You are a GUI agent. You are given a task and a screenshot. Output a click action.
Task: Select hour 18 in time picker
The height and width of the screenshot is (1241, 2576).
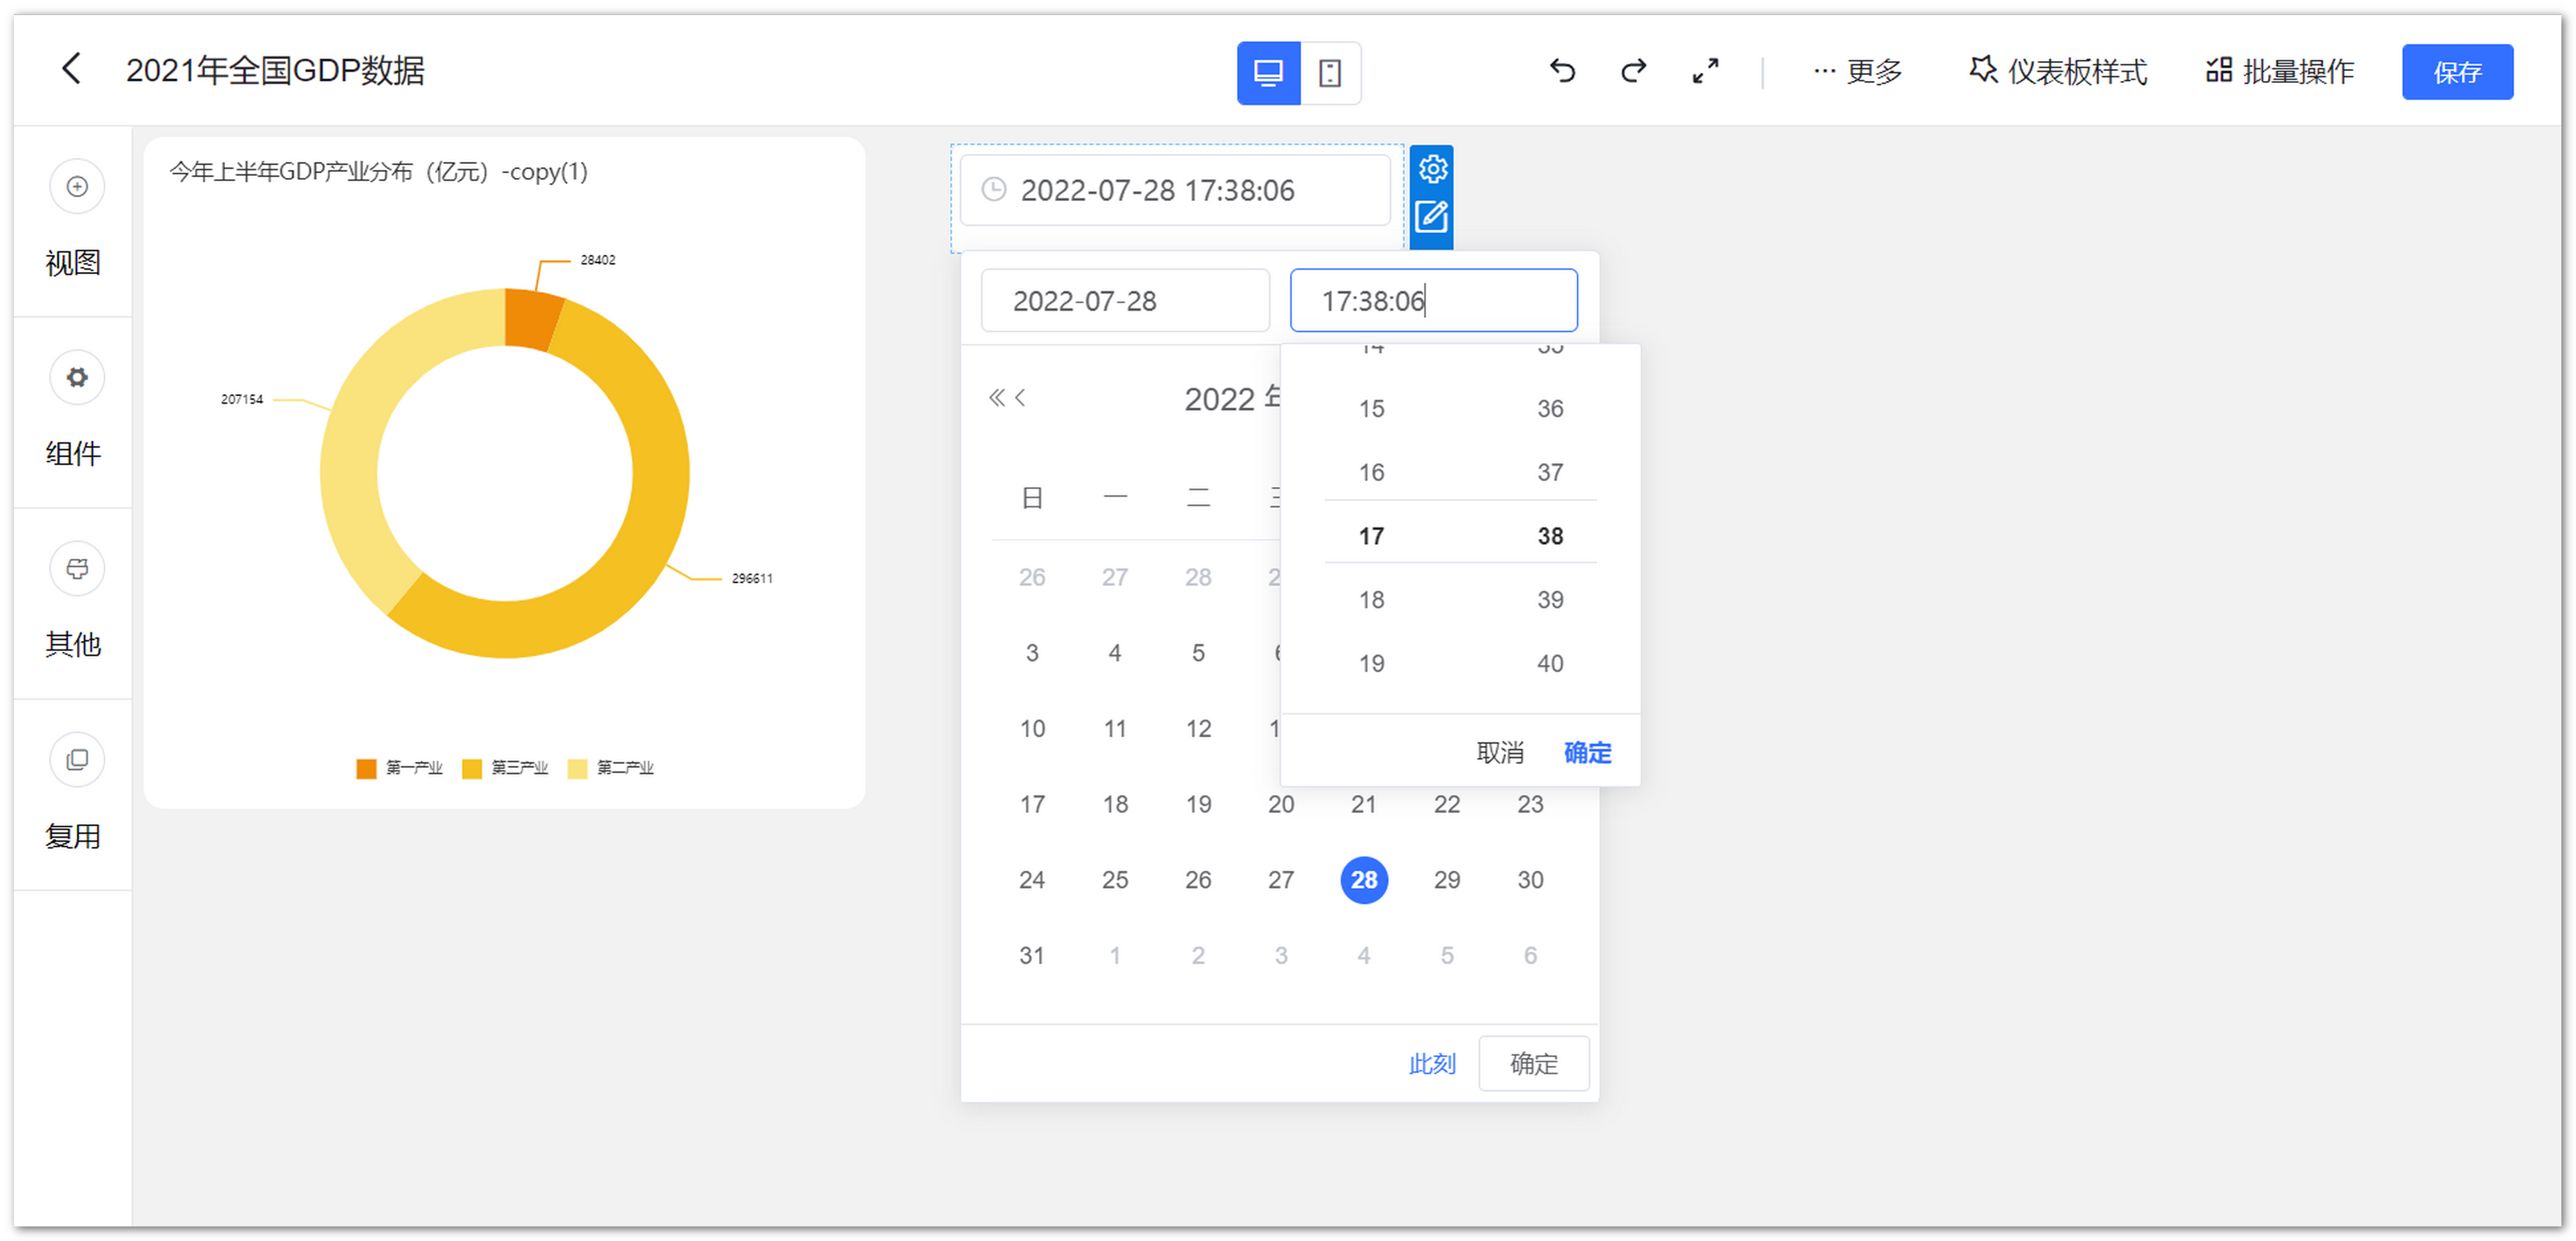tap(1371, 600)
